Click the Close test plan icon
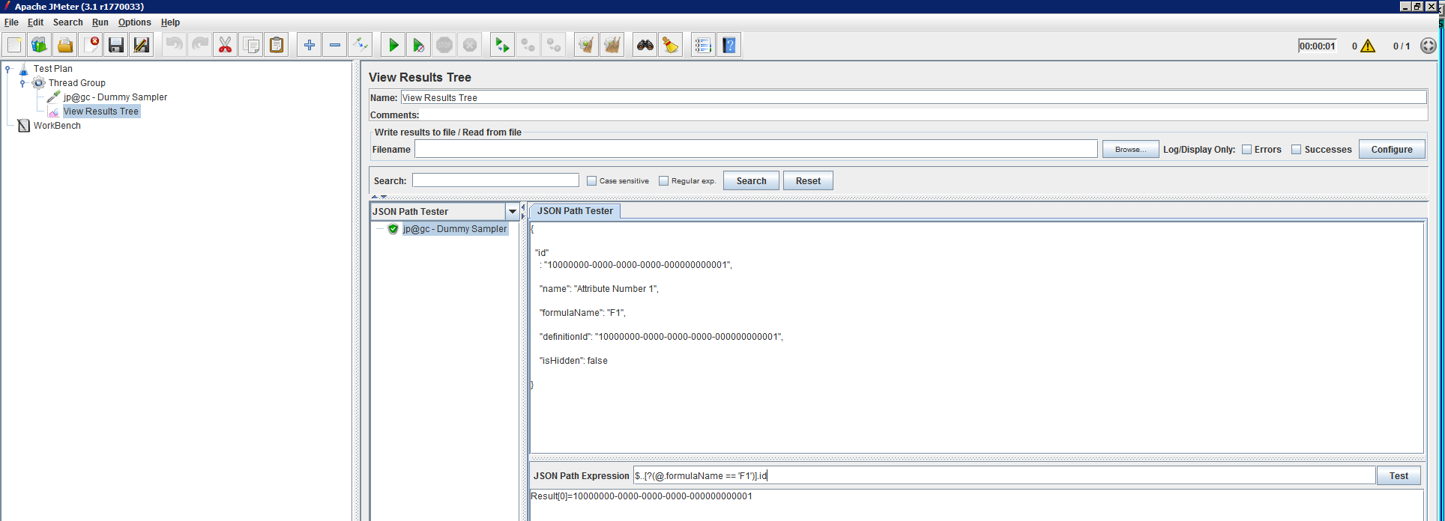The image size is (1445, 521). (x=91, y=45)
